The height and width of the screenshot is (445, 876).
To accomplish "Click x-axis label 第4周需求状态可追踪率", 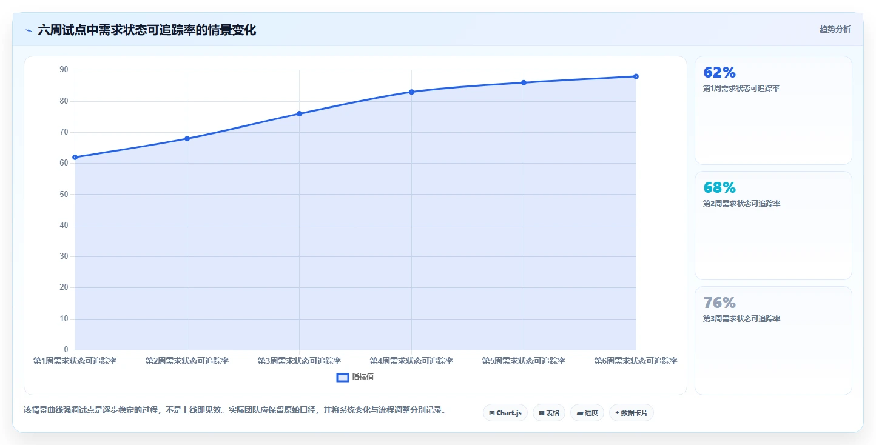I will (411, 361).
